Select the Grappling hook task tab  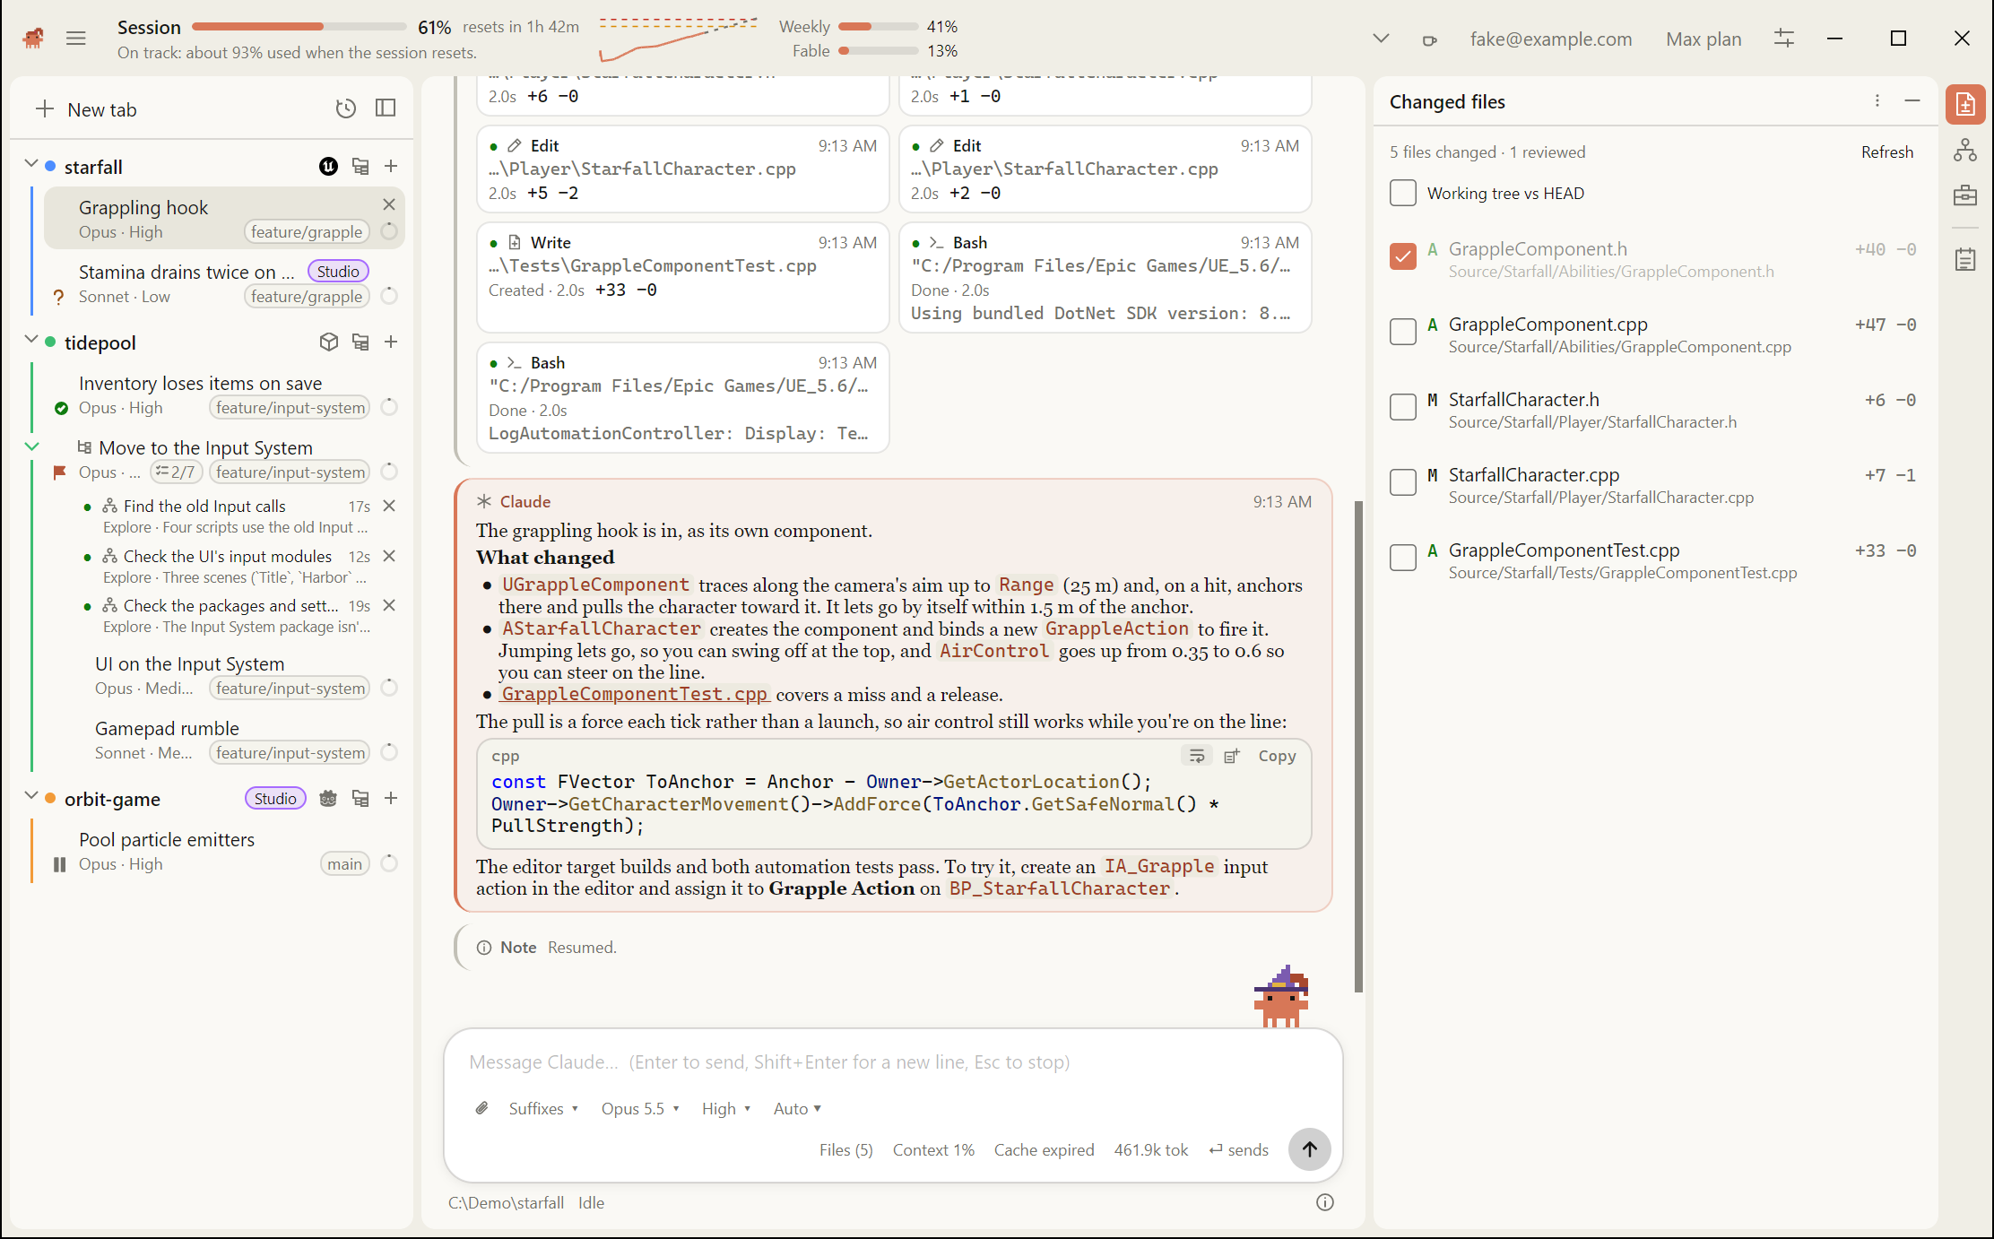pyautogui.click(x=224, y=218)
